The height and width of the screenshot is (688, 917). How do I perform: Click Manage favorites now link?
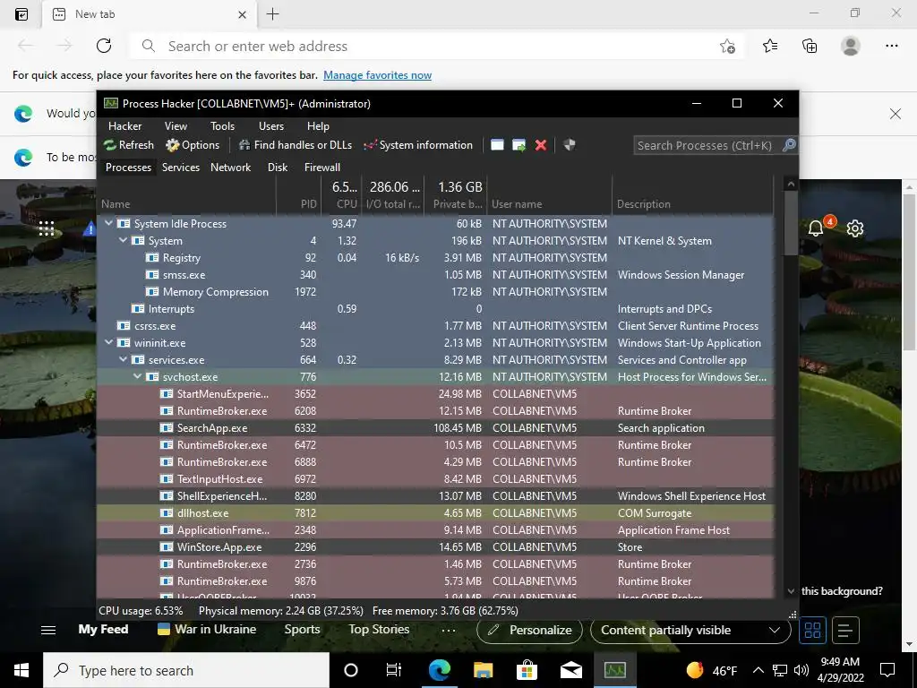click(x=377, y=75)
